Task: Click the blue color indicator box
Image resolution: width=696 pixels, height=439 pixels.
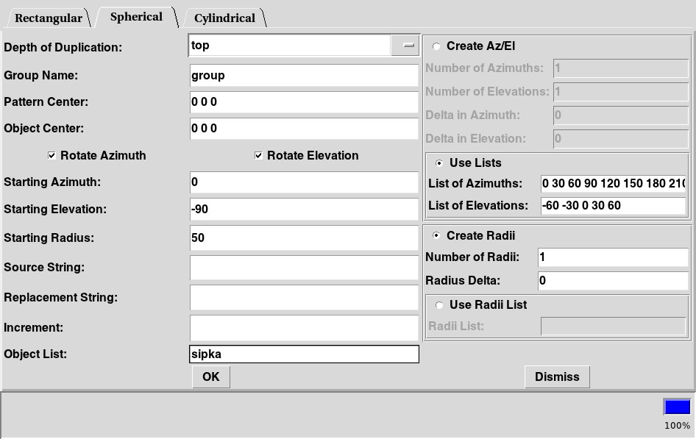Action: click(677, 407)
